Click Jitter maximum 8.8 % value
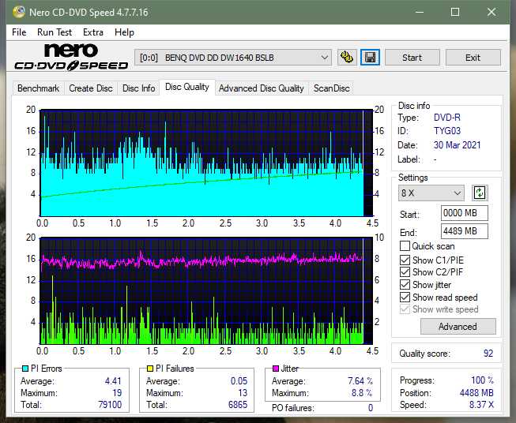This screenshot has width=516, height=423. (x=363, y=393)
